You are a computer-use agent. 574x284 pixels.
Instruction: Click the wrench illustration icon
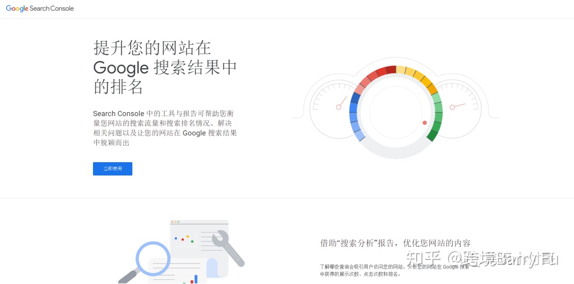coord(227,248)
